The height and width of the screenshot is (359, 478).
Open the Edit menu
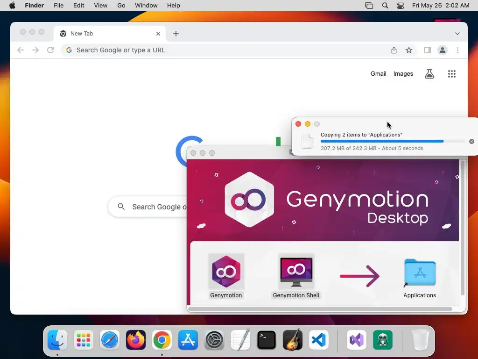(78, 6)
